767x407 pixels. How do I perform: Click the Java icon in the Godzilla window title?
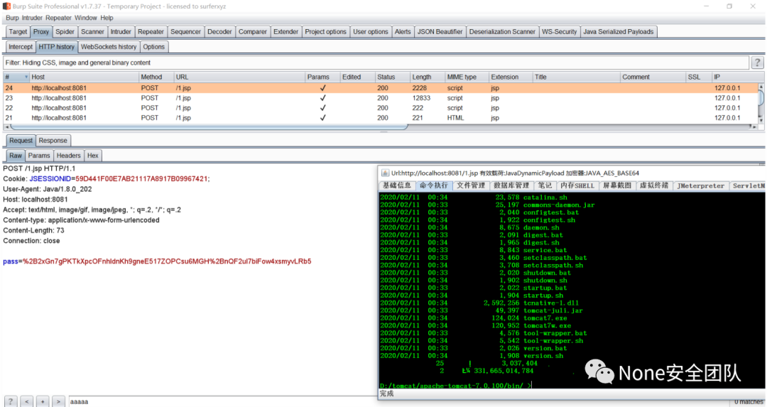coord(386,173)
